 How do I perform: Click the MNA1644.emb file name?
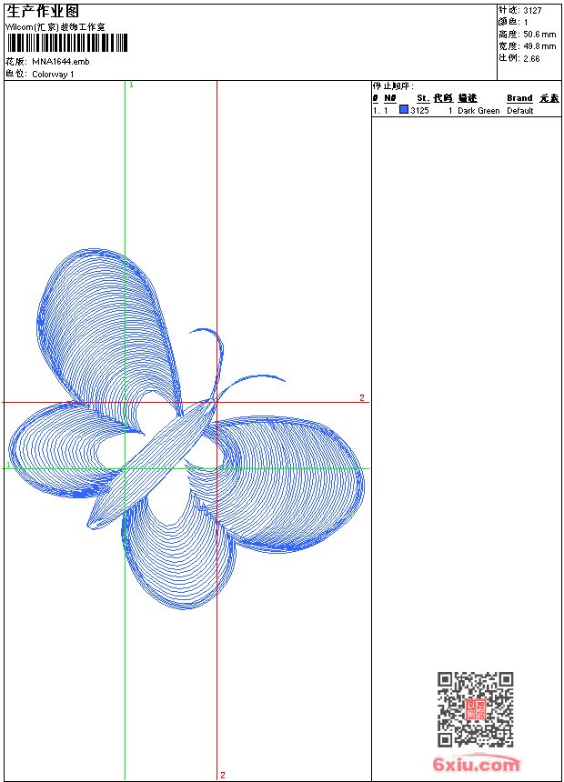[x=61, y=62]
